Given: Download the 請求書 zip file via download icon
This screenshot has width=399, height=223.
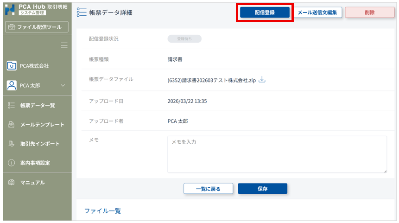Looking at the screenshot, I should [262, 80].
